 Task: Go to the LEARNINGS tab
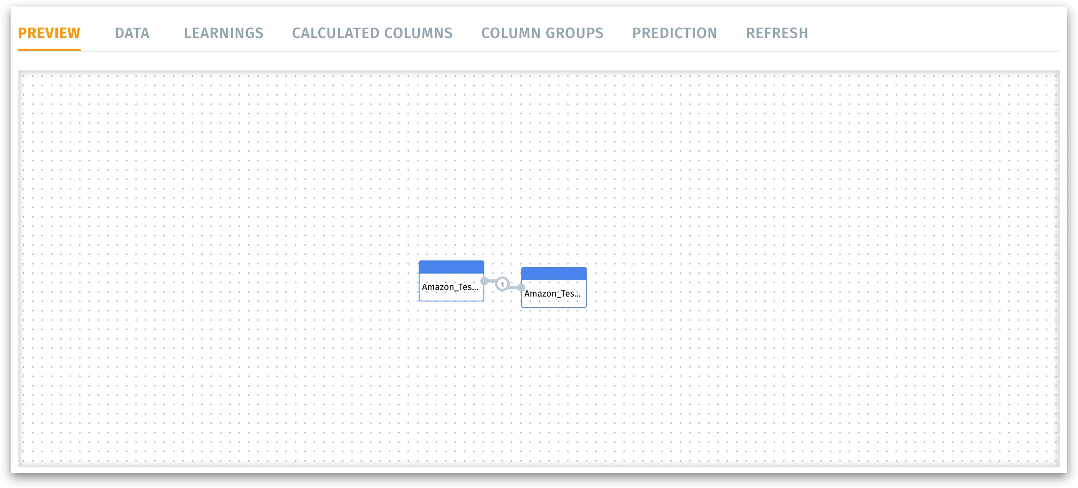point(223,33)
